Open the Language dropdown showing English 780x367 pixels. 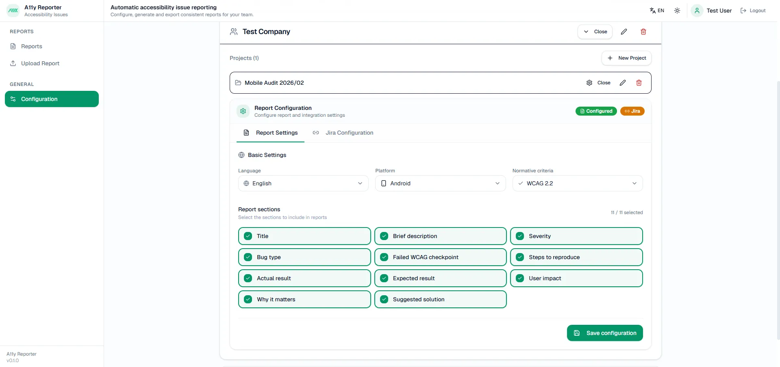[x=303, y=183]
